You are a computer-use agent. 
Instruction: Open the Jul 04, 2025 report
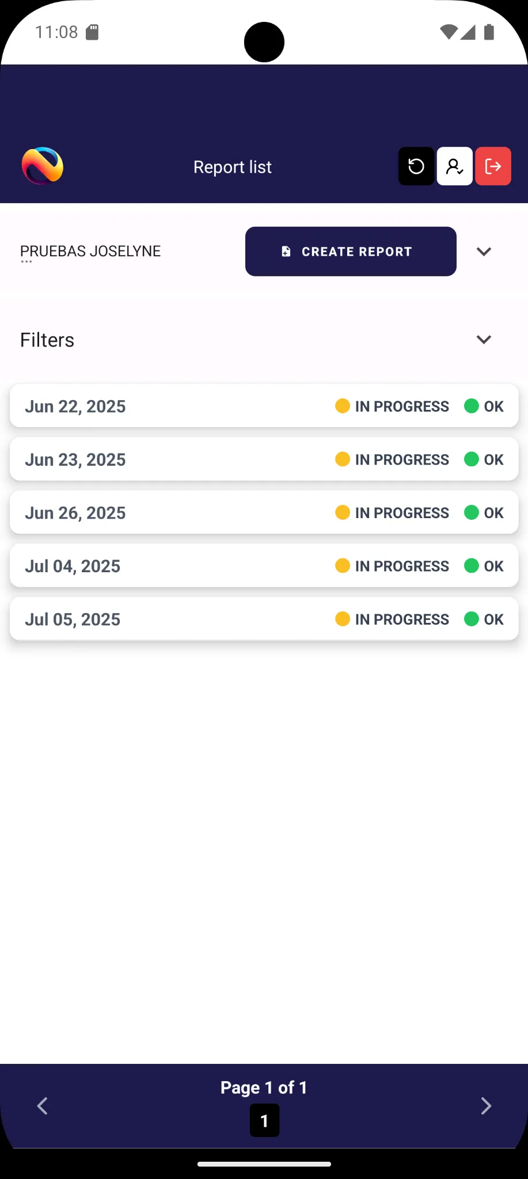click(x=73, y=566)
